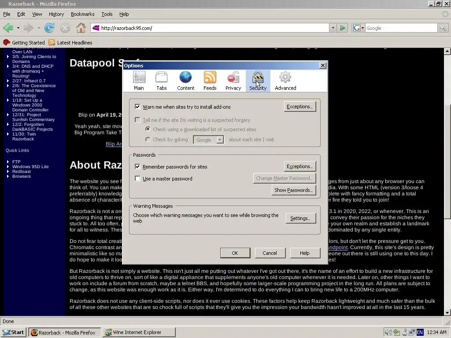Click the Help button in Options
The height and width of the screenshot is (338, 451).
pyautogui.click(x=305, y=253)
